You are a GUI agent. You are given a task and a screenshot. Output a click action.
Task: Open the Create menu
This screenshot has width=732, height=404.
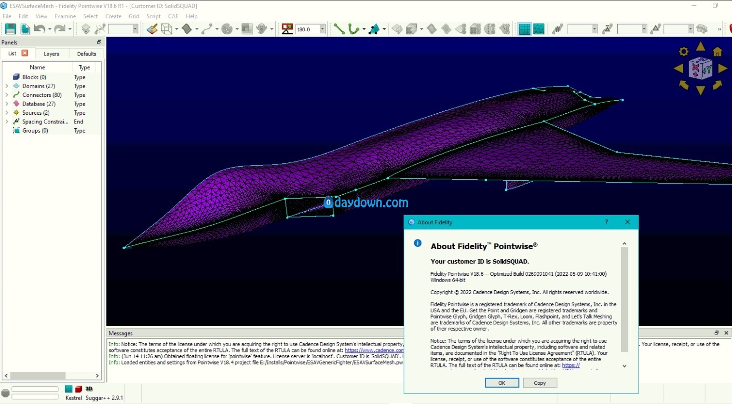(113, 16)
